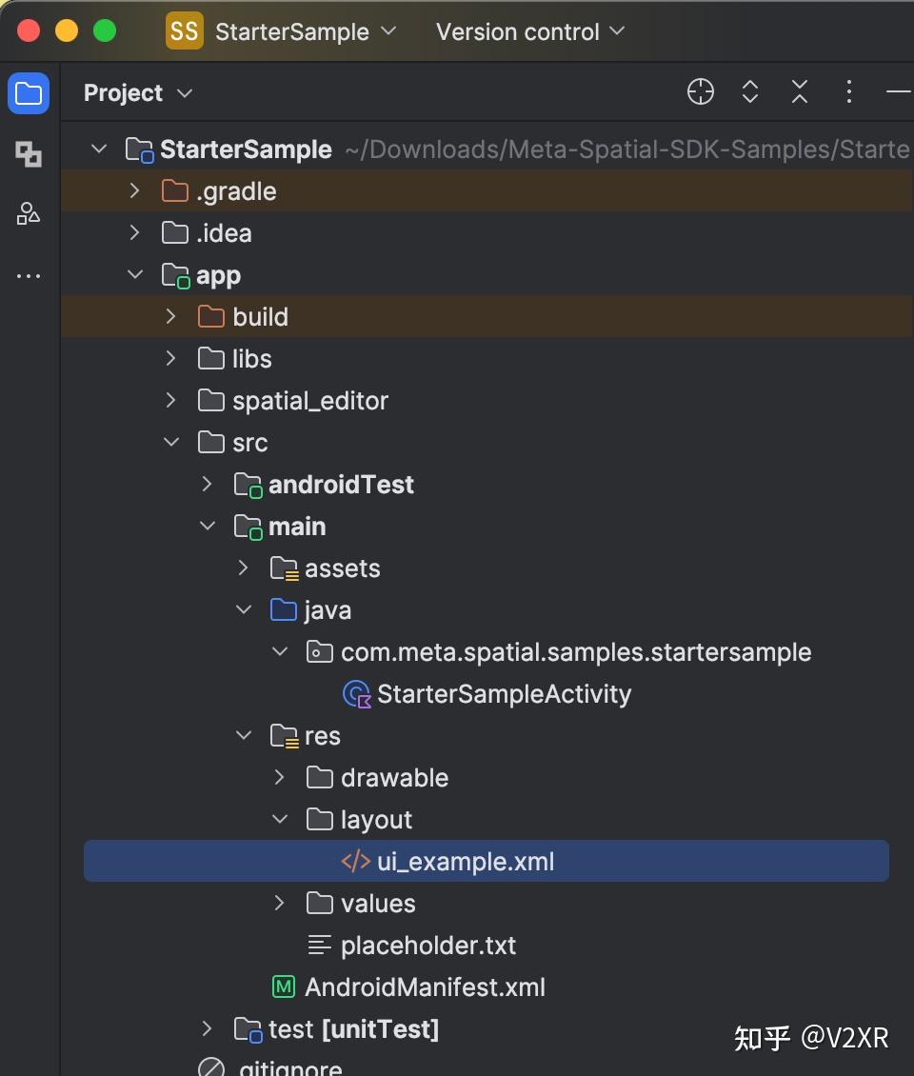Expand the androidTest folder
The height and width of the screenshot is (1076, 914).
pos(208,484)
